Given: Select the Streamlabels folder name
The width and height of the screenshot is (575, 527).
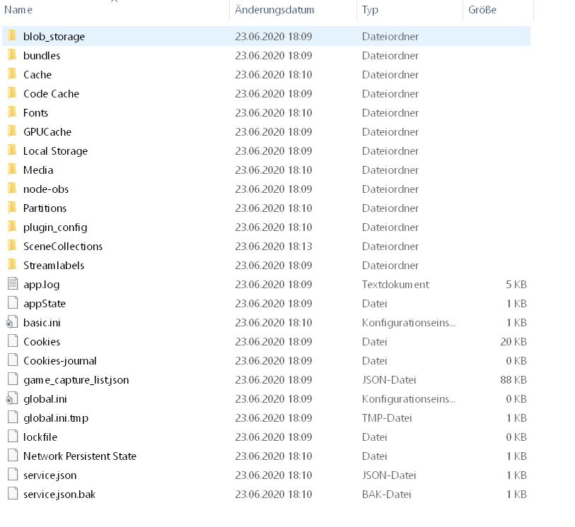Looking at the screenshot, I should [54, 266].
